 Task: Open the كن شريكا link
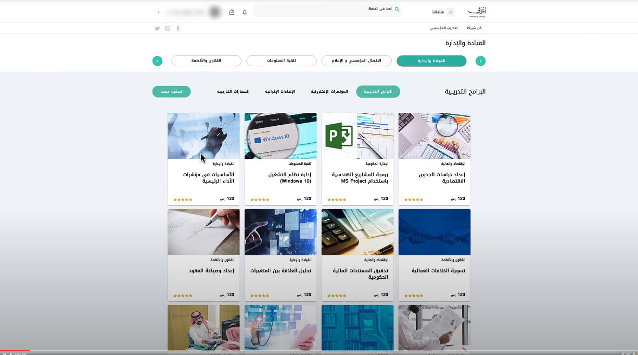[474, 28]
